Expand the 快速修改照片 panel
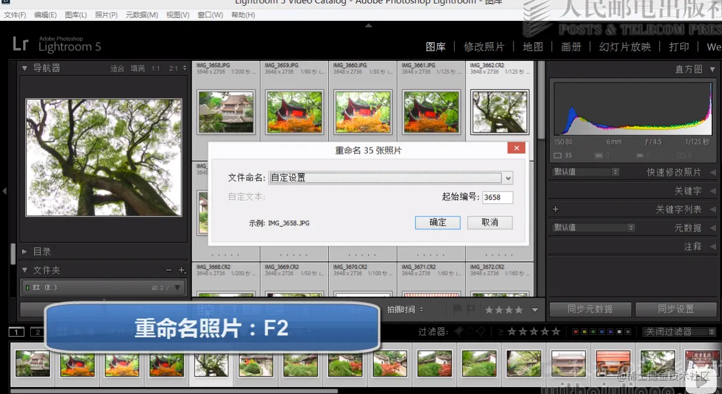722x394 pixels. (x=713, y=172)
